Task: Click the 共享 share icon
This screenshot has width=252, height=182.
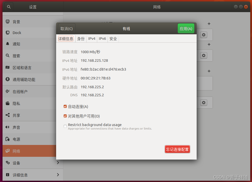Action: (x=8, y=115)
